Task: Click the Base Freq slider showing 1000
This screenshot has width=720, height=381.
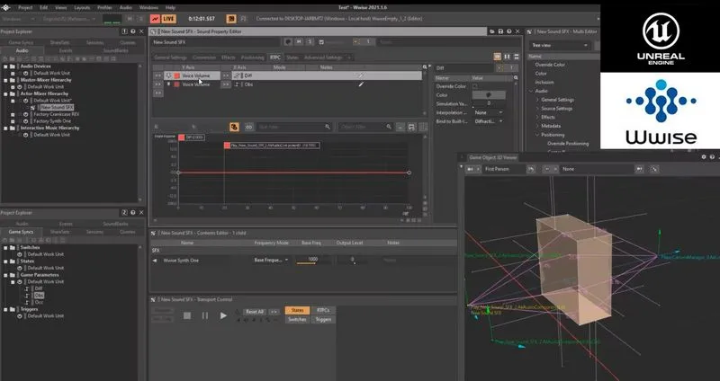Action: click(312, 260)
